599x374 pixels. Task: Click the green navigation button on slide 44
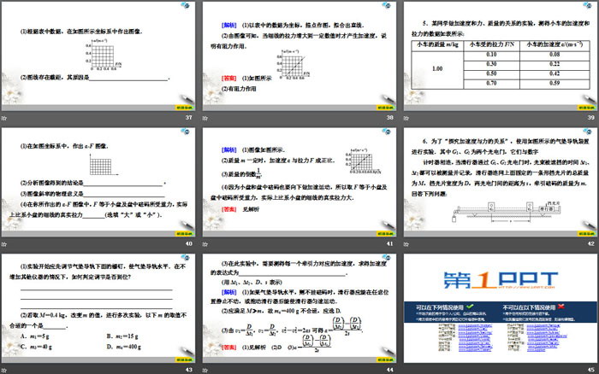tap(385, 359)
